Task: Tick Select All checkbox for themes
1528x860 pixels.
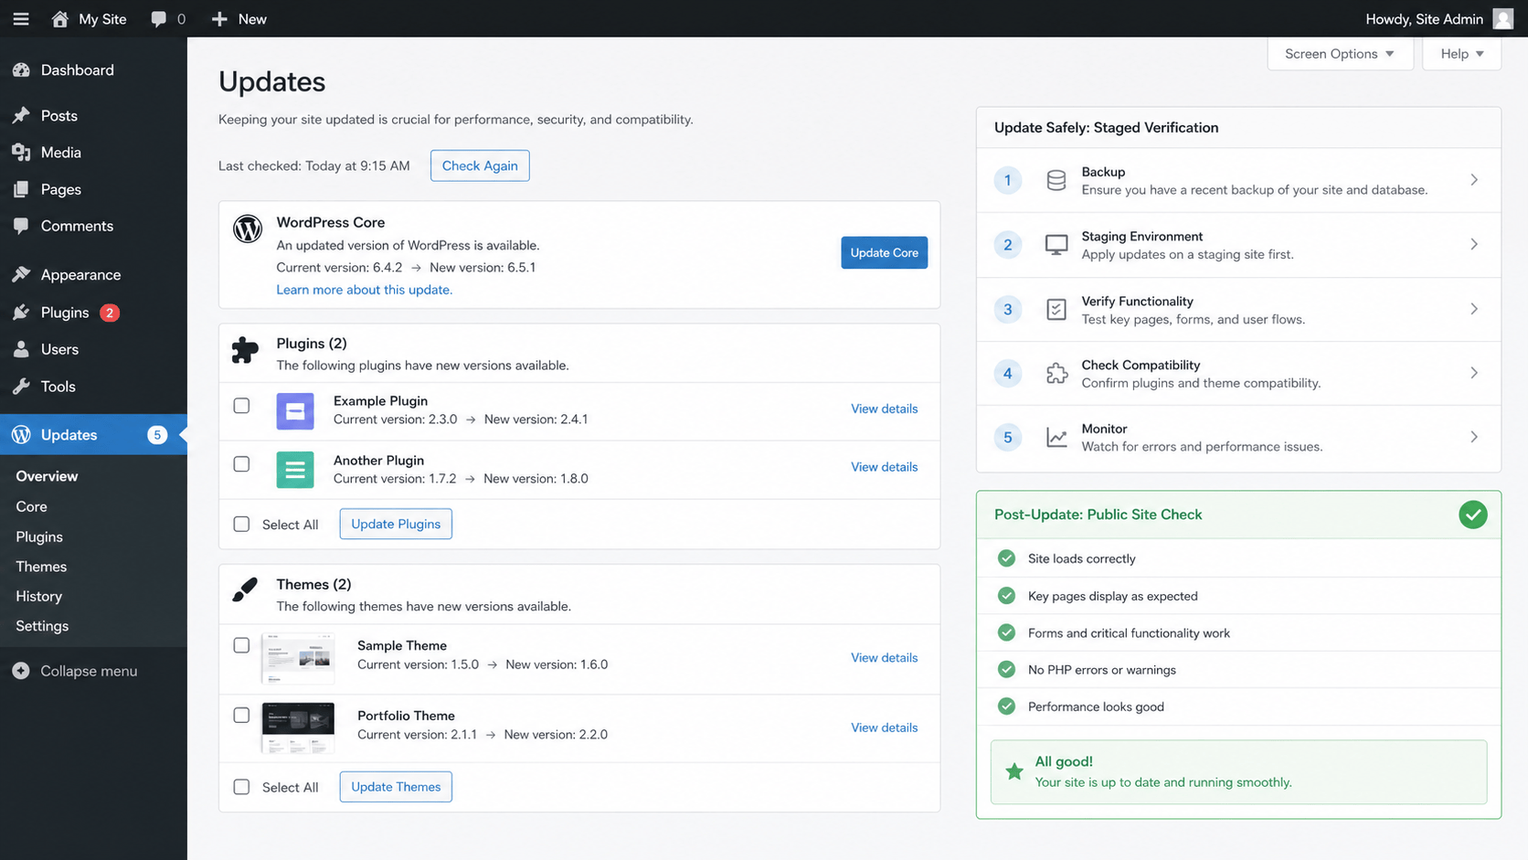Action: point(241,787)
